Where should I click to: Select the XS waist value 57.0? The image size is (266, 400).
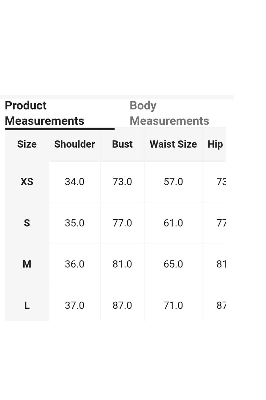173,182
